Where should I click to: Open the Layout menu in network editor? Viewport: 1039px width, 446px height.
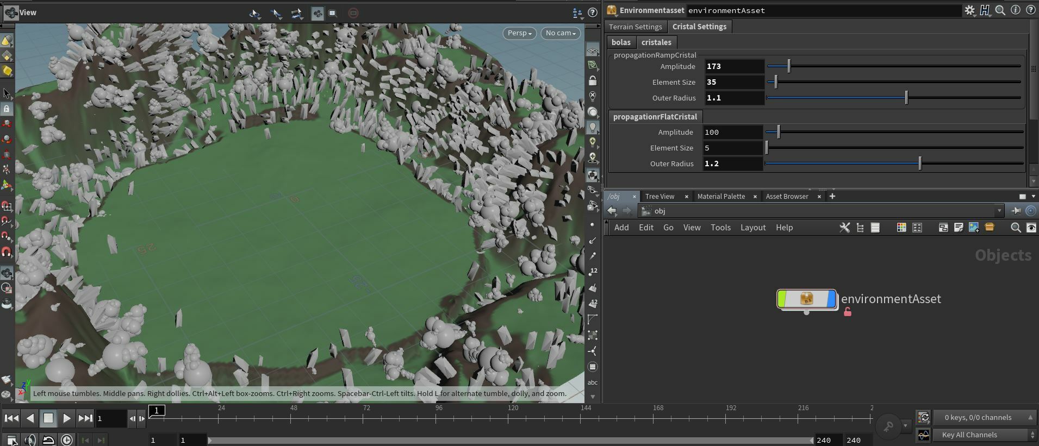coord(752,228)
